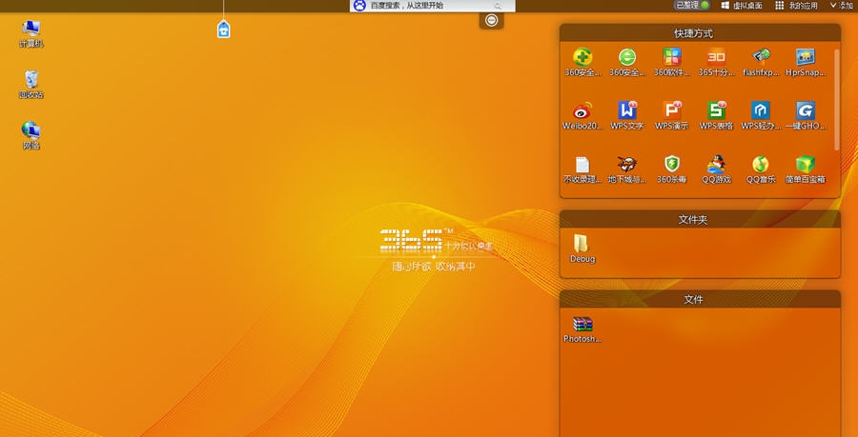Click the 快捷方式 panel scrollbar
Viewport: 858px width, 437px height.
(836, 99)
